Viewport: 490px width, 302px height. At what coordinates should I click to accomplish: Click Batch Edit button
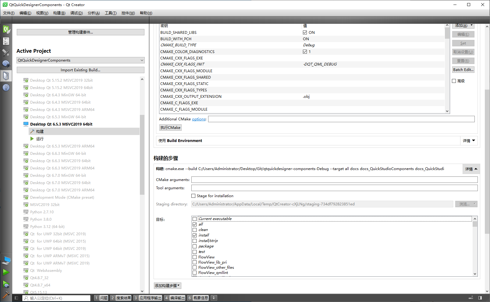pos(463,70)
